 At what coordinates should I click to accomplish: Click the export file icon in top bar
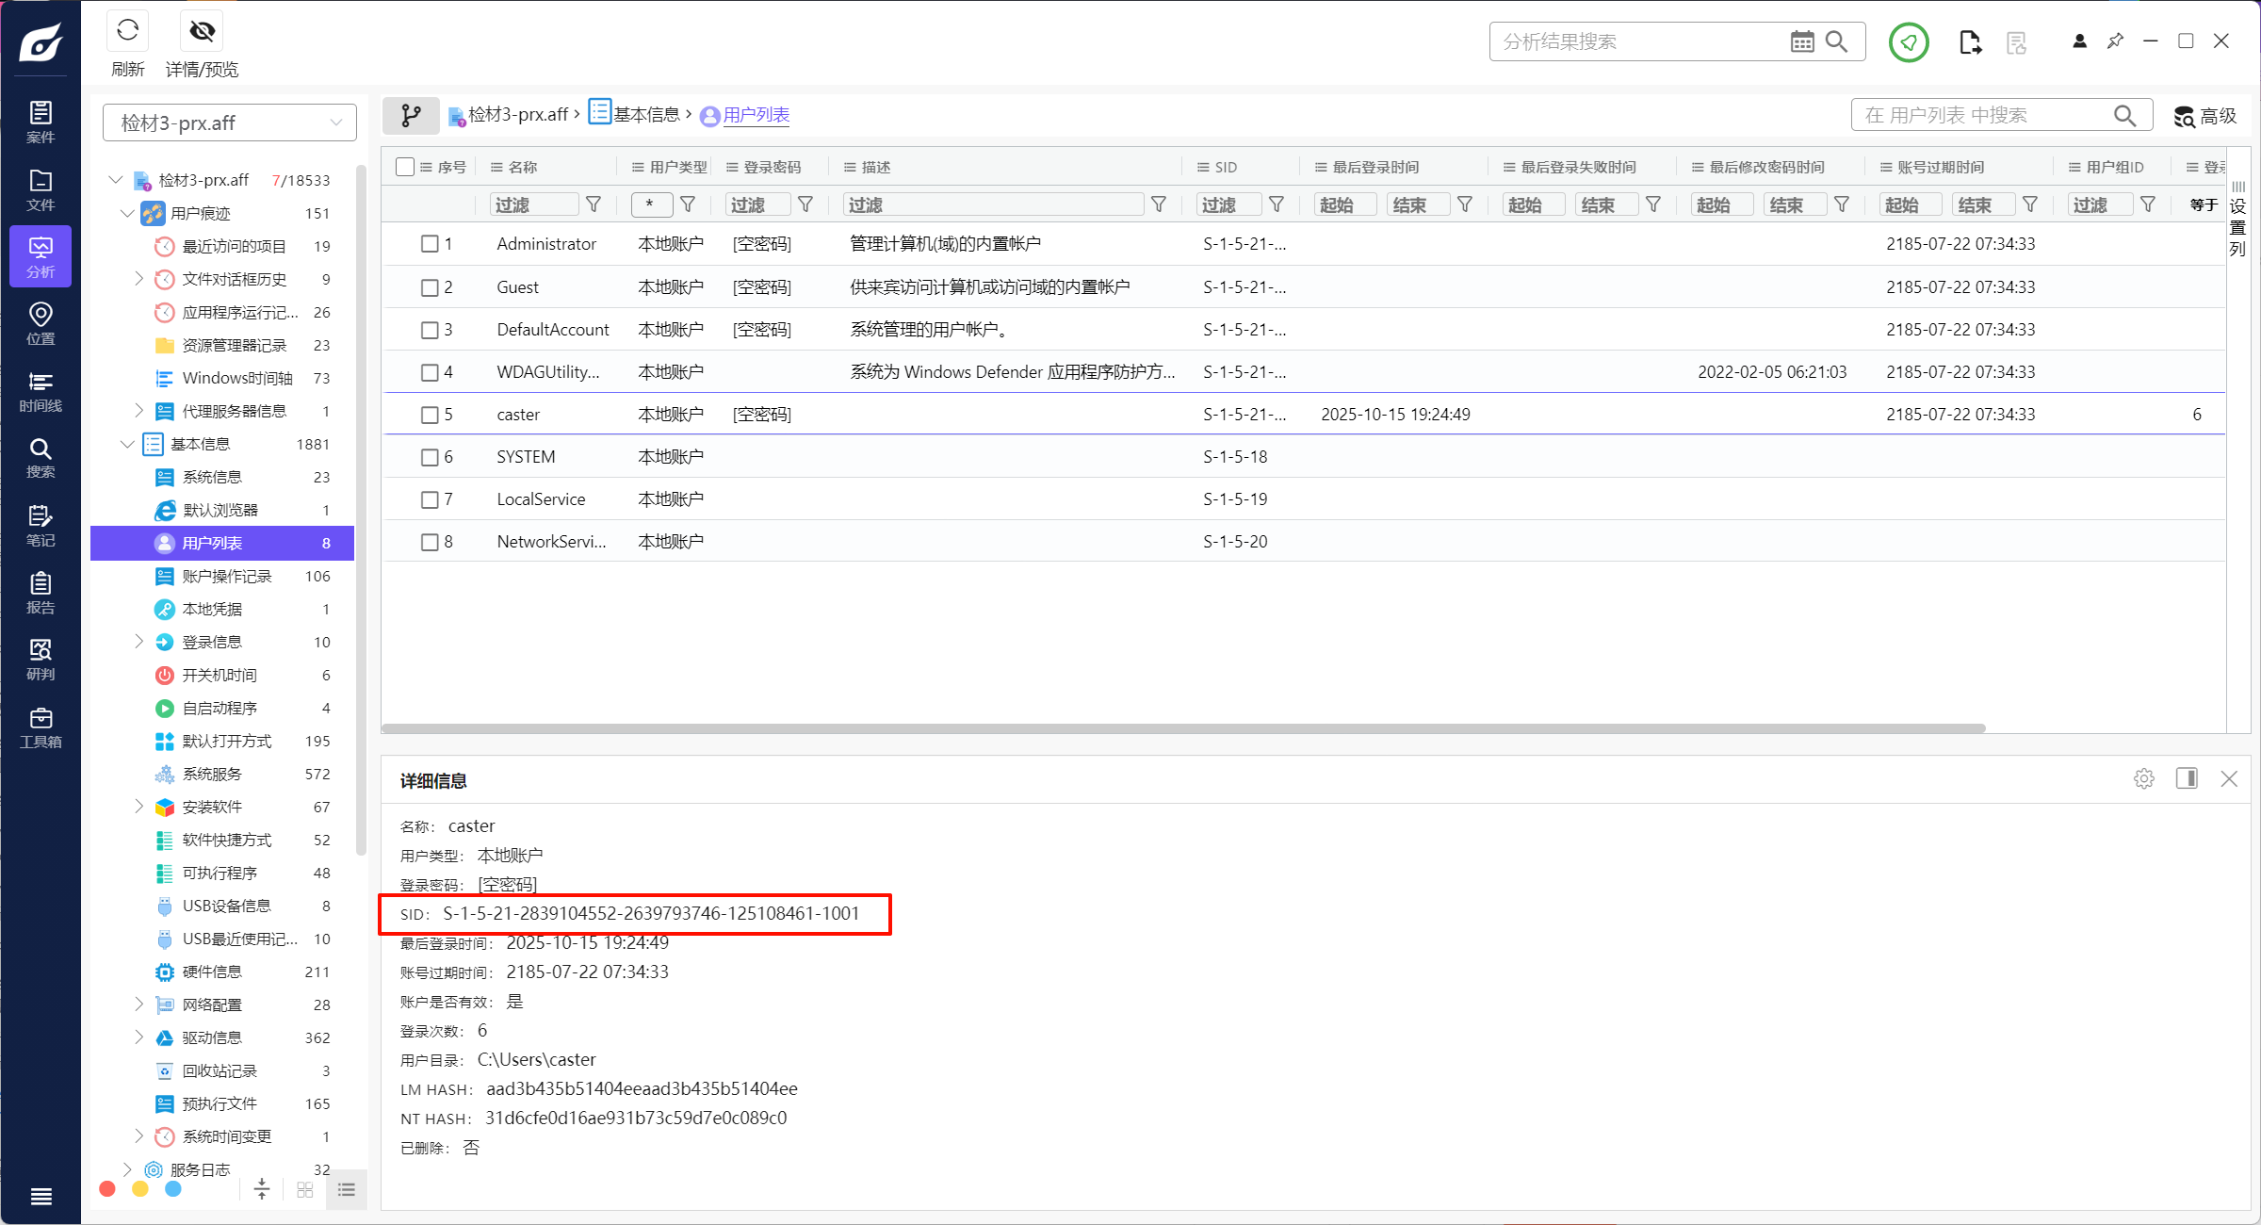1969,41
